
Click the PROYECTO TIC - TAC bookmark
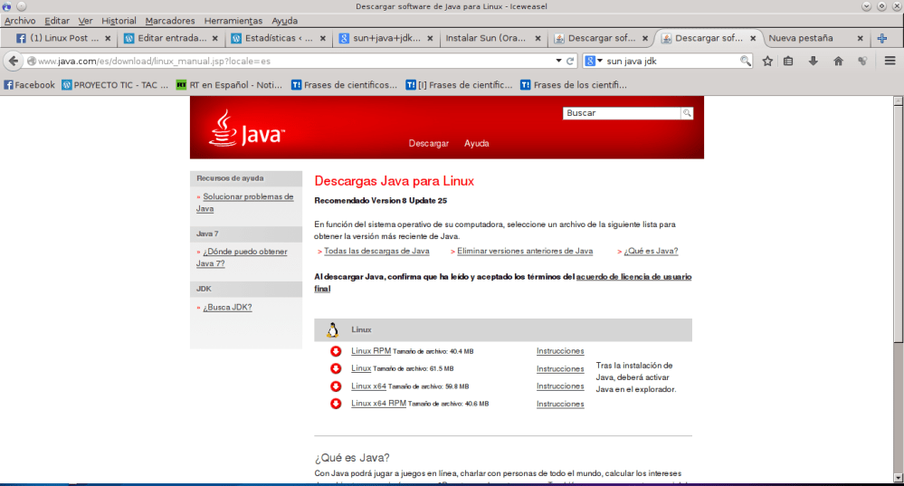pyautogui.click(x=115, y=85)
